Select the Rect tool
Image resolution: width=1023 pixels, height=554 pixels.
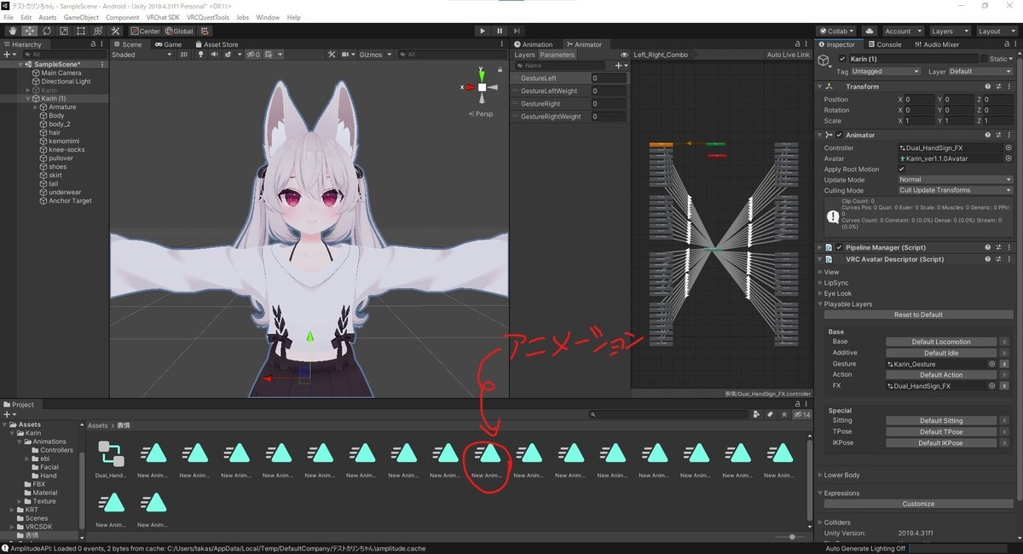[x=80, y=31]
